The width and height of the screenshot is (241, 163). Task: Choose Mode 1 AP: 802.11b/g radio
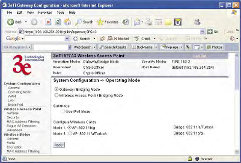tap(70, 127)
